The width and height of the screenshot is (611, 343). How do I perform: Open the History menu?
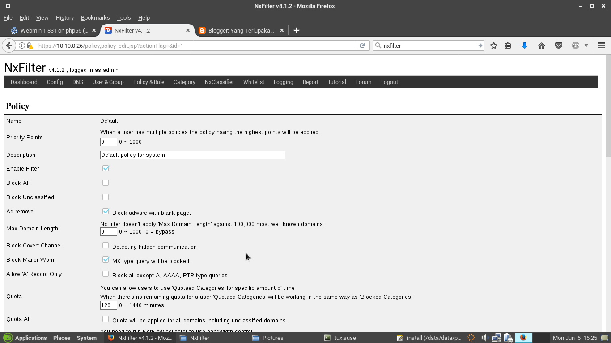[x=65, y=17]
